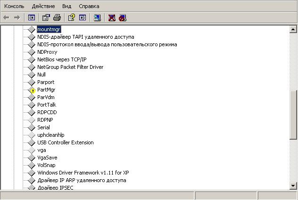Click the diamond icon beside Parport
Viewport: 298px width, 200px height.
tap(32, 82)
